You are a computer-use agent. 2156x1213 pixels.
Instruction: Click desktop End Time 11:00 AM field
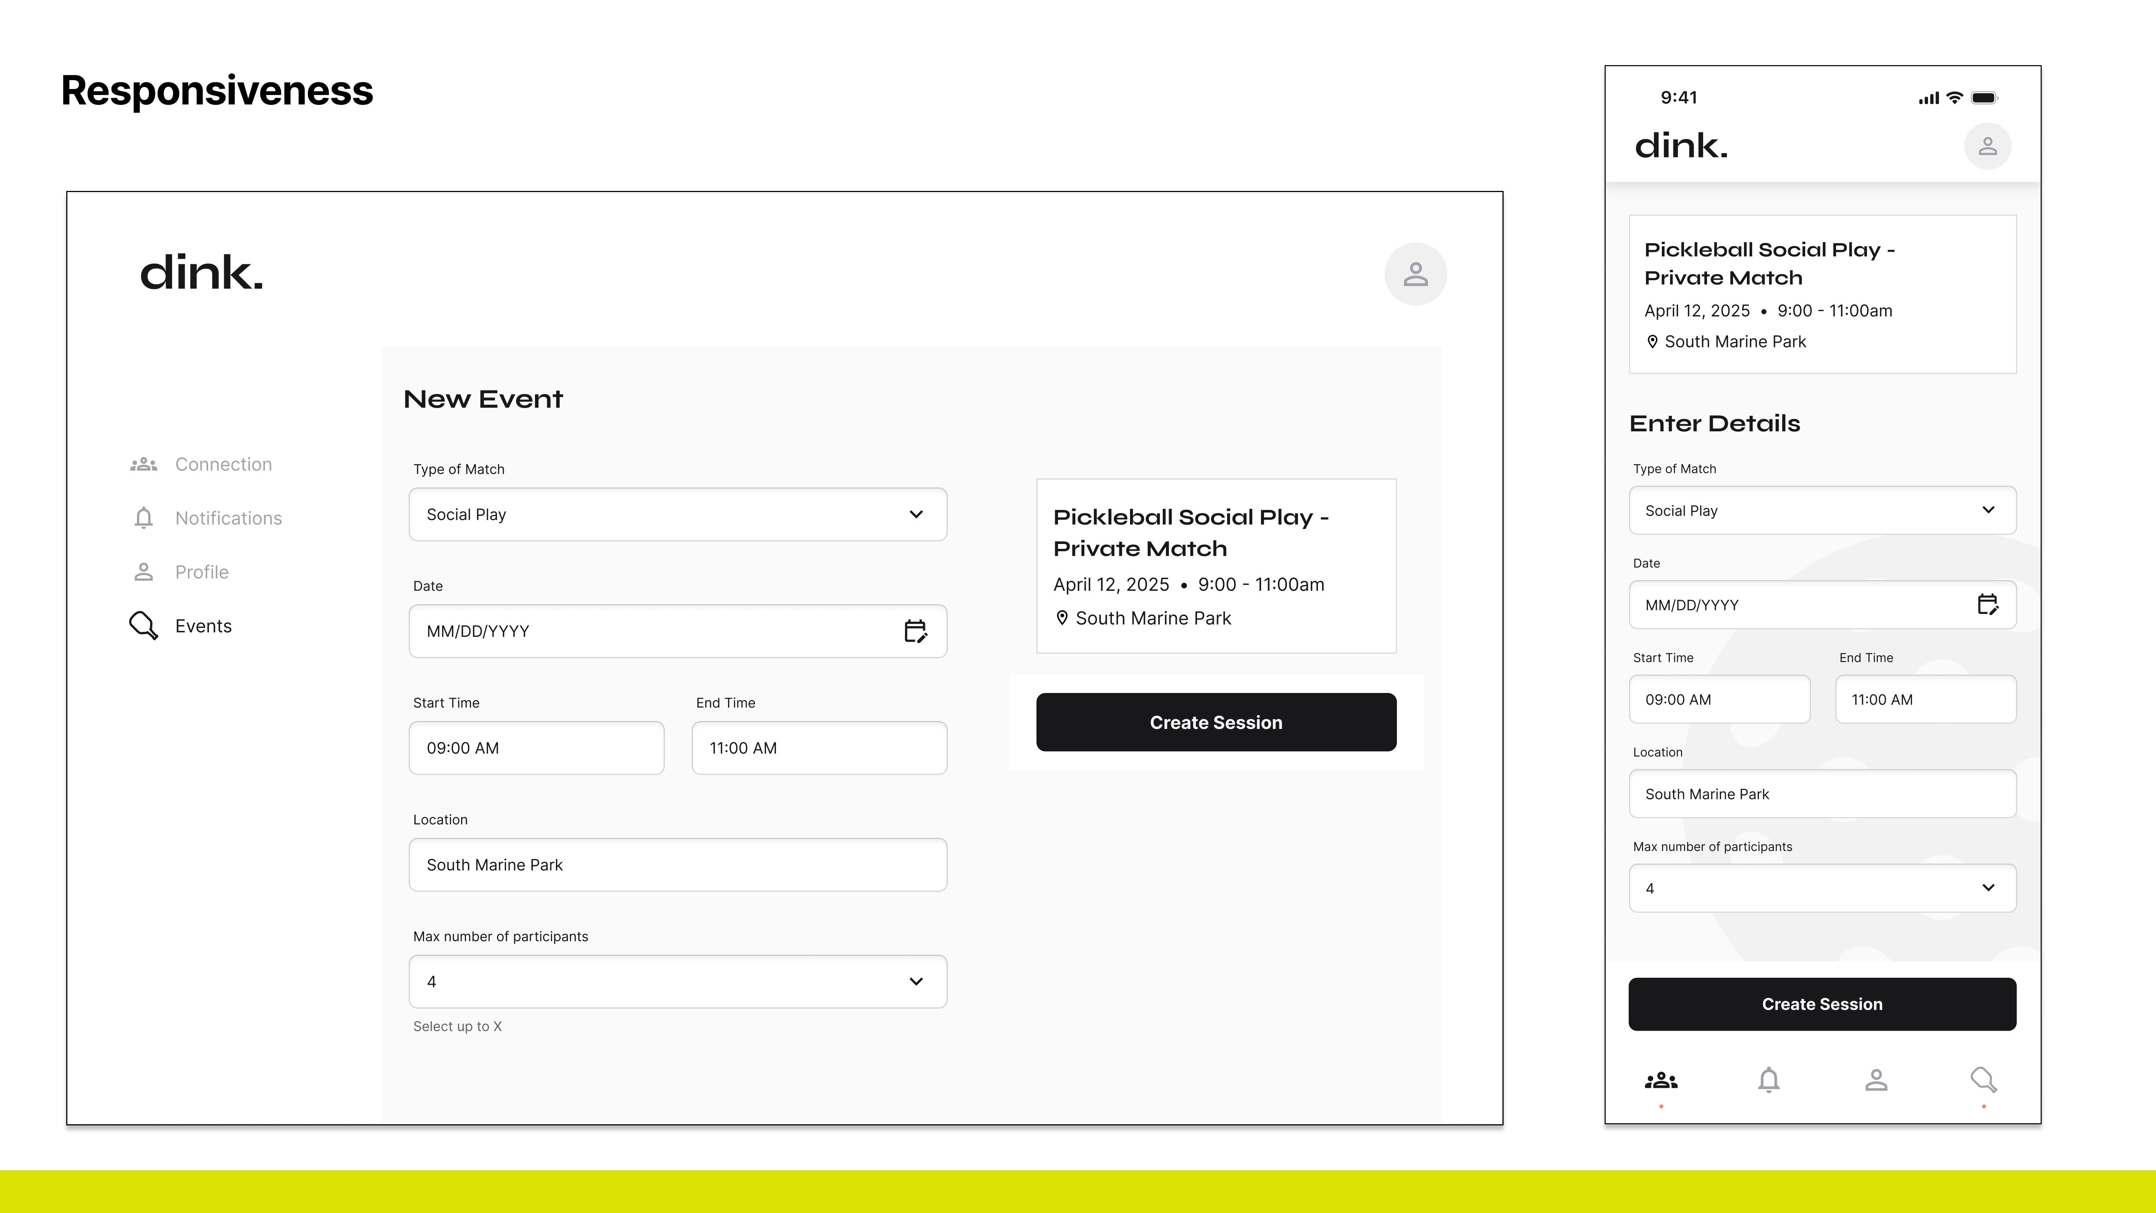[819, 748]
